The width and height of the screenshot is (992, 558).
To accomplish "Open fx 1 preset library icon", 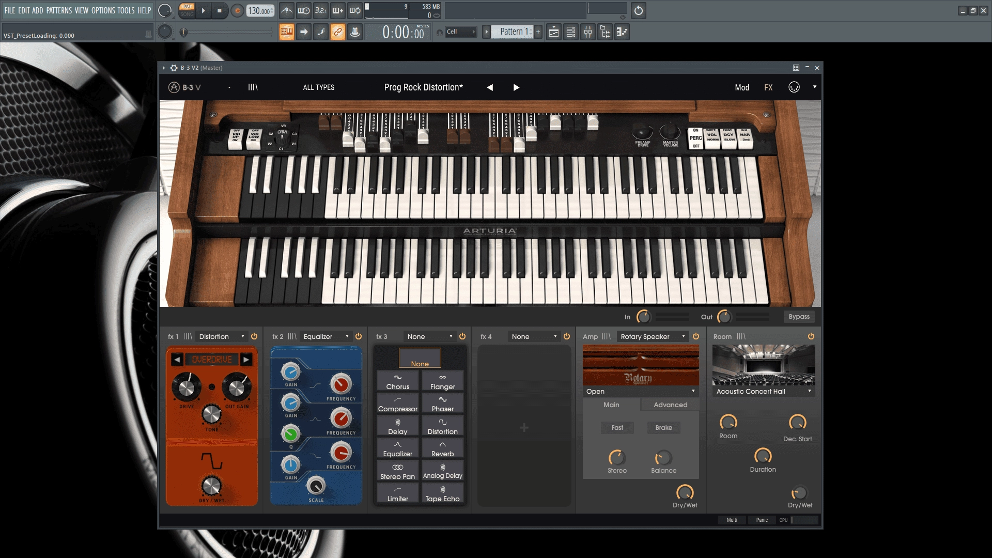I will click(x=188, y=336).
